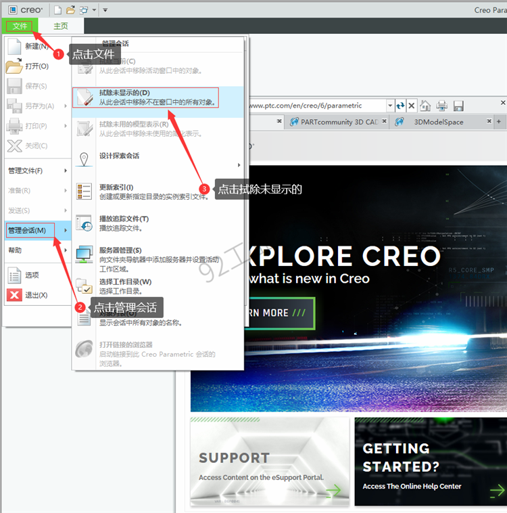Click the browser refresh icon
The height and width of the screenshot is (513, 507).
click(400, 106)
